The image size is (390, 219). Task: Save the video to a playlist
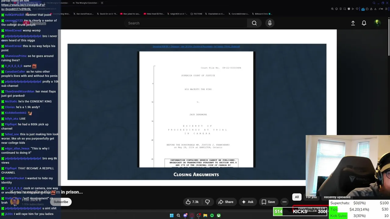point(268,202)
